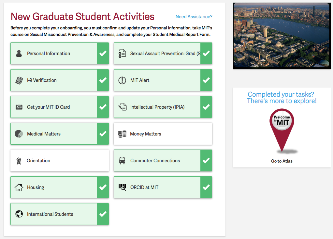Screen dimensions: 333x239
Task: Click the green checkmark on I-9 Verification
Action: point(103,80)
